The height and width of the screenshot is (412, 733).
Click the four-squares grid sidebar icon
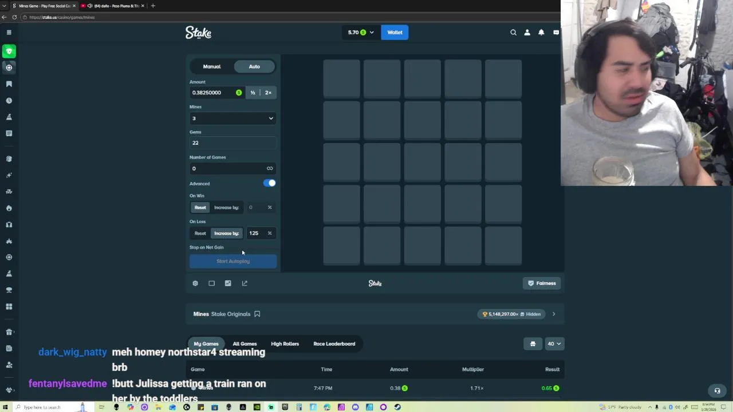pyautogui.click(x=9, y=307)
